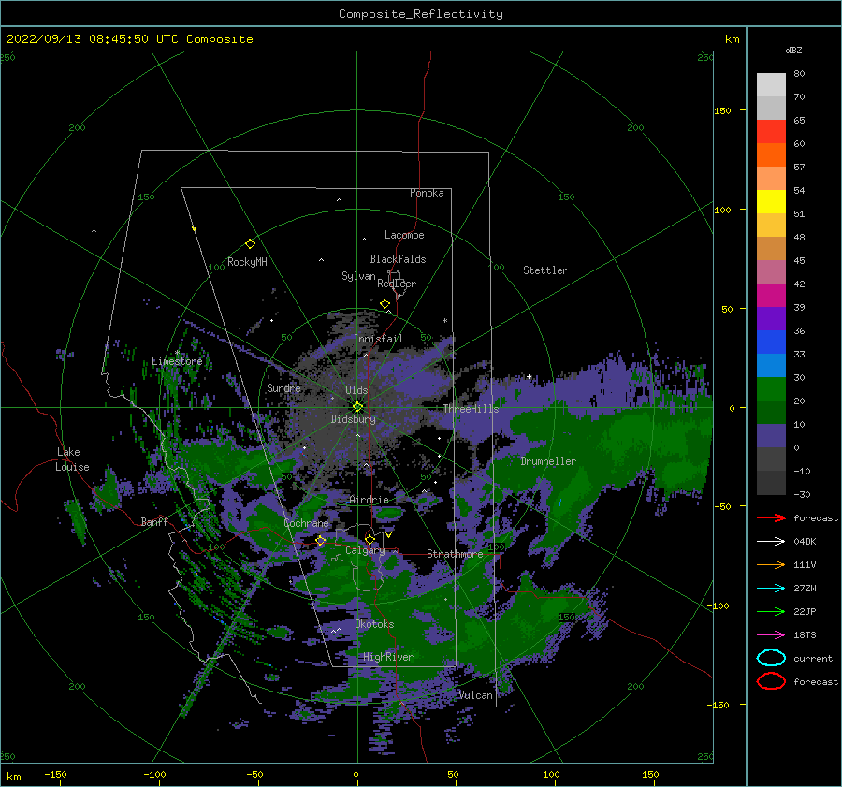Click the Composite_Reflectivity title
842x787 pixels.
pos(421,14)
